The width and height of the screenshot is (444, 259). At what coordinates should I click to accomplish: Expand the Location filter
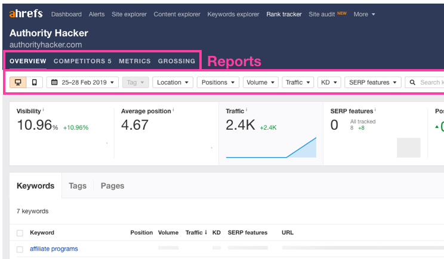click(x=172, y=82)
